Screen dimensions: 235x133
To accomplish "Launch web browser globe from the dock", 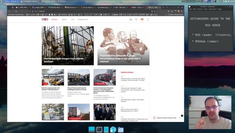I will pos(113,130).
